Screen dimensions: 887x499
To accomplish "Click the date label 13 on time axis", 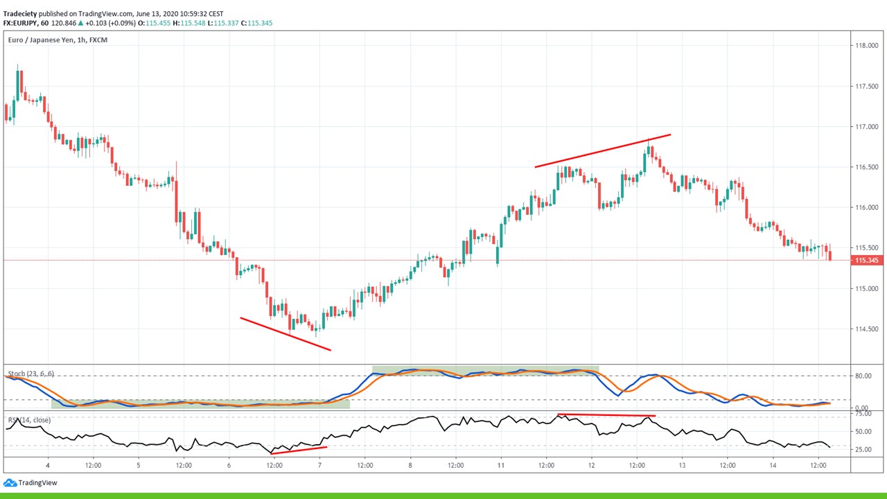I will 683,466.
